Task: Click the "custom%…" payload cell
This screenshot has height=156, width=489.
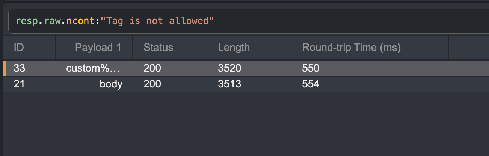Action: 94,68
